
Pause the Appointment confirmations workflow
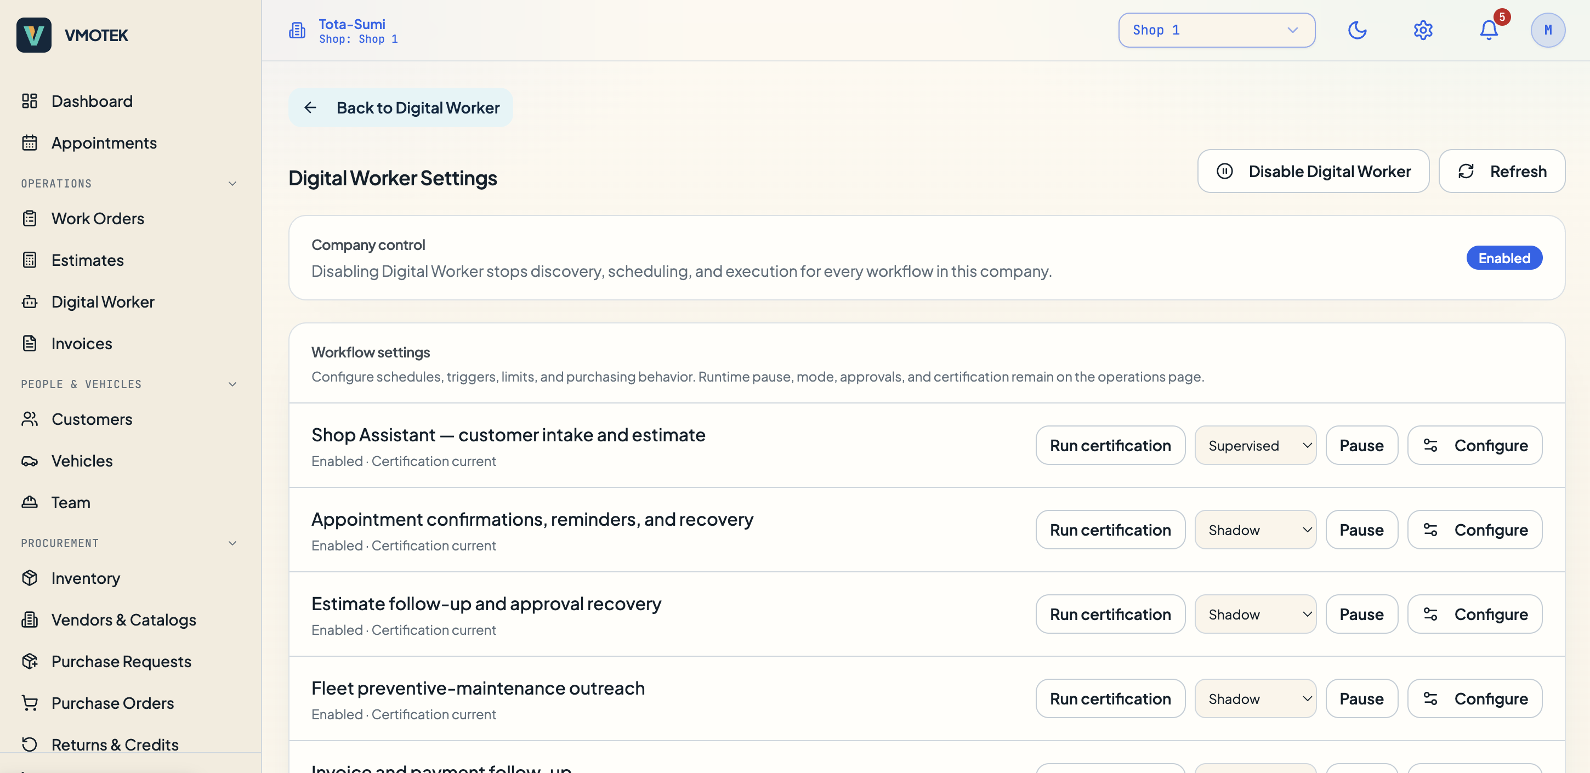pyautogui.click(x=1361, y=530)
